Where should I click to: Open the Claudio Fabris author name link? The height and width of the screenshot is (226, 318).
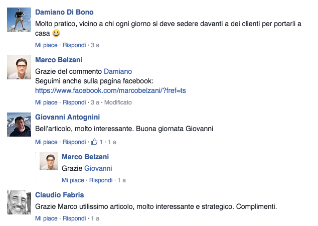click(x=59, y=195)
